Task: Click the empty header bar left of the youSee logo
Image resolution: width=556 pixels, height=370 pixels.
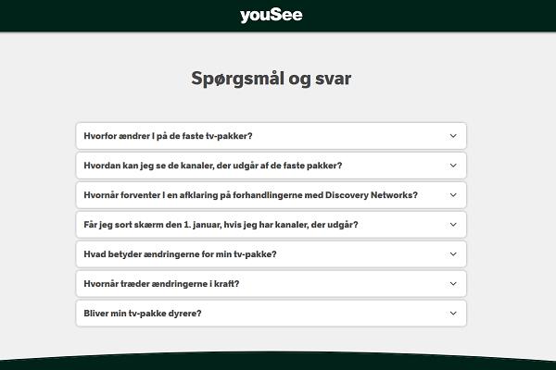Action: coord(111,15)
